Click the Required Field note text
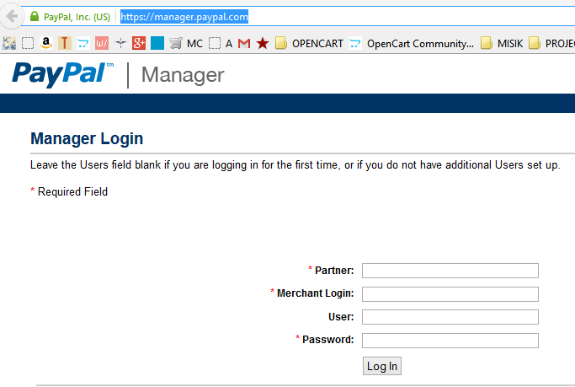Viewport: 575px width, 387px height. pos(72,191)
